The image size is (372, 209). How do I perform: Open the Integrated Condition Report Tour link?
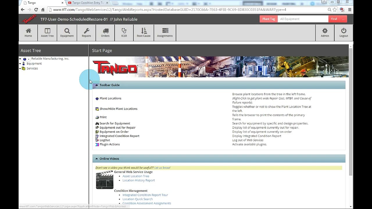point(145,195)
